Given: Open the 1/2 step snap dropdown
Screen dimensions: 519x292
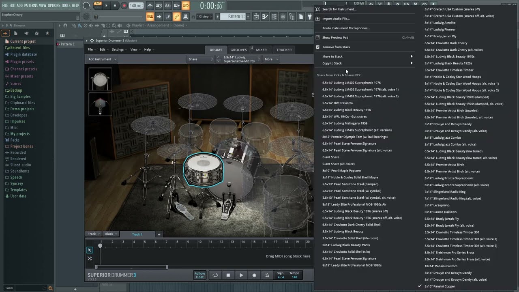Looking at the screenshot, I should pos(204,17).
